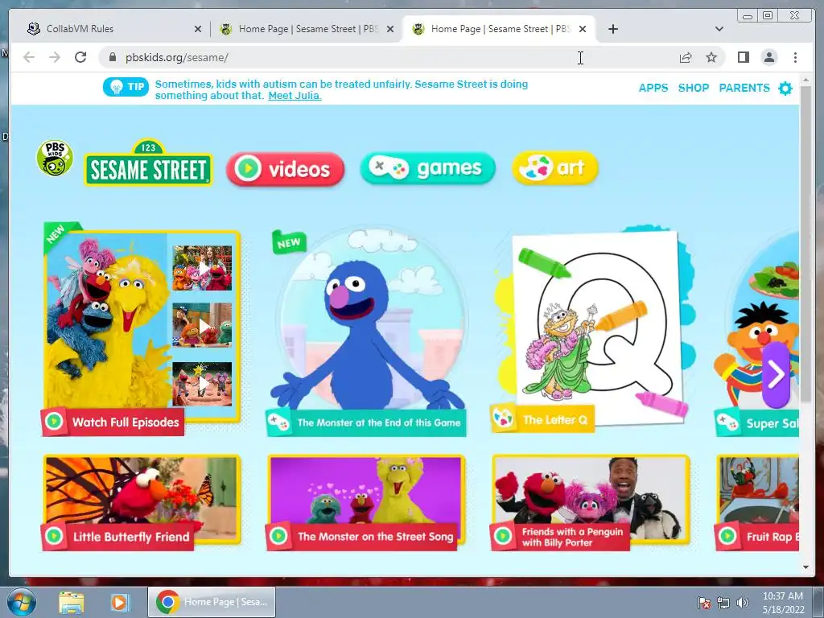This screenshot has height=618, width=824.
Task: Close the middle Sesame Street tab
Action: 390,29
